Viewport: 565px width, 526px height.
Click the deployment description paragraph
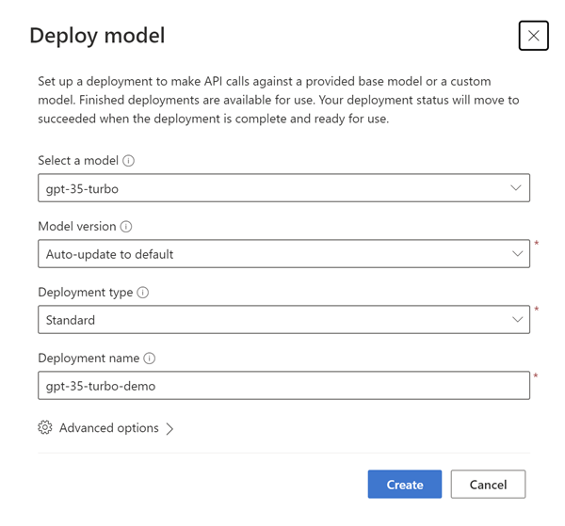point(278,100)
